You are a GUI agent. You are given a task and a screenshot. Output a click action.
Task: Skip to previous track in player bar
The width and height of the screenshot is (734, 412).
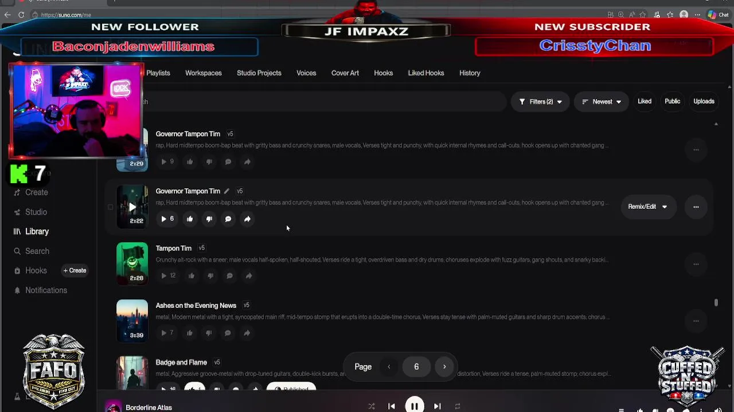click(x=392, y=406)
